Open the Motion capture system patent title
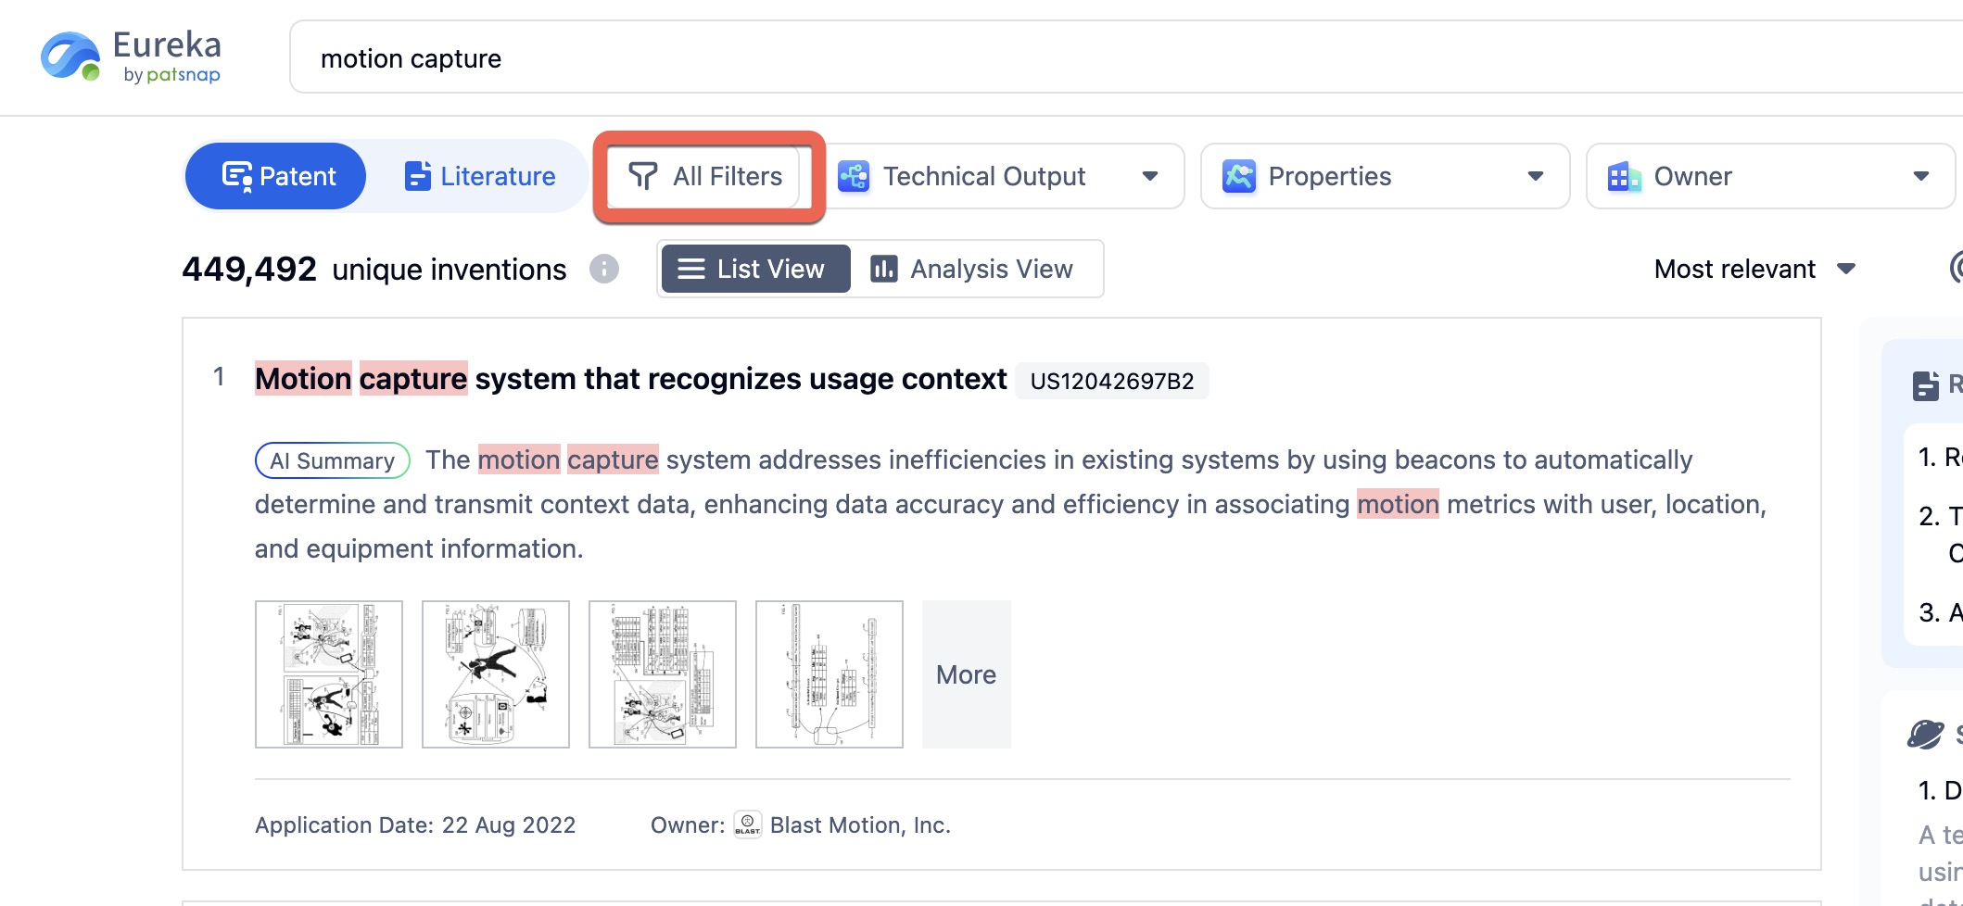Screen dimensions: 1963x906 pos(630,379)
